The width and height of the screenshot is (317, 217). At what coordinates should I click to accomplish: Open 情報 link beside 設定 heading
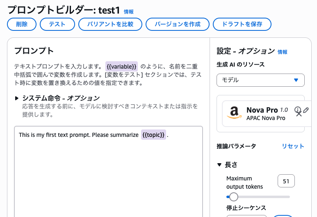283,52
